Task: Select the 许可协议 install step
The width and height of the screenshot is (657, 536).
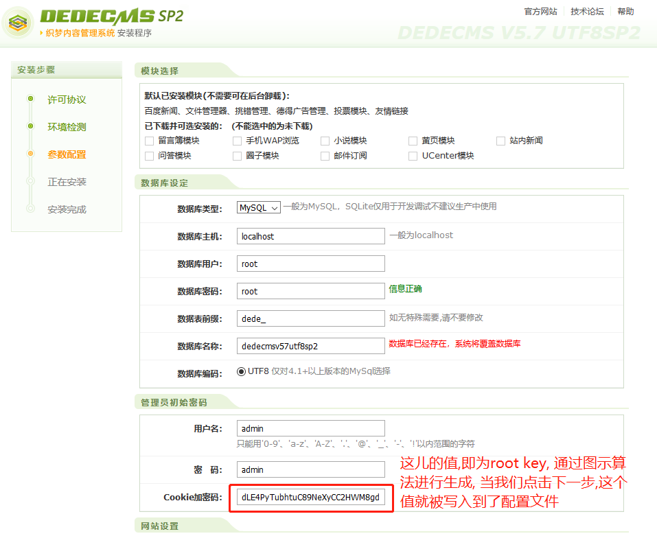Action: point(67,100)
